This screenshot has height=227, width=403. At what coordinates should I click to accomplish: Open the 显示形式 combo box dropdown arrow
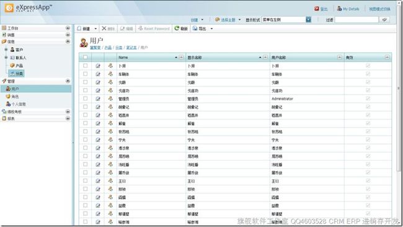[x=308, y=20]
